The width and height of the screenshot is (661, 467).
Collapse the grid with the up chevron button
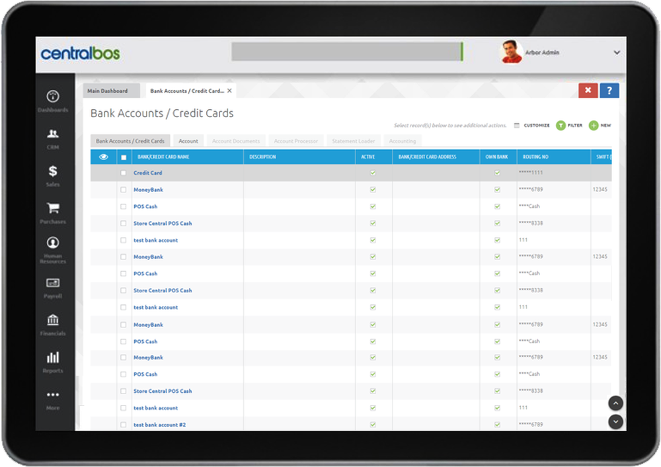click(x=615, y=403)
